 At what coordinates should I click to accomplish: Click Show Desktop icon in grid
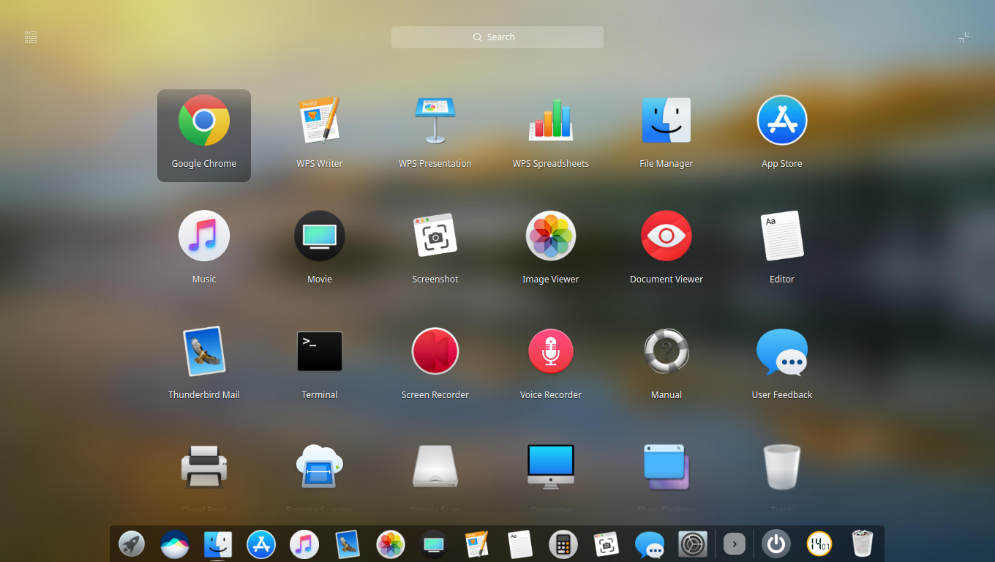667,468
